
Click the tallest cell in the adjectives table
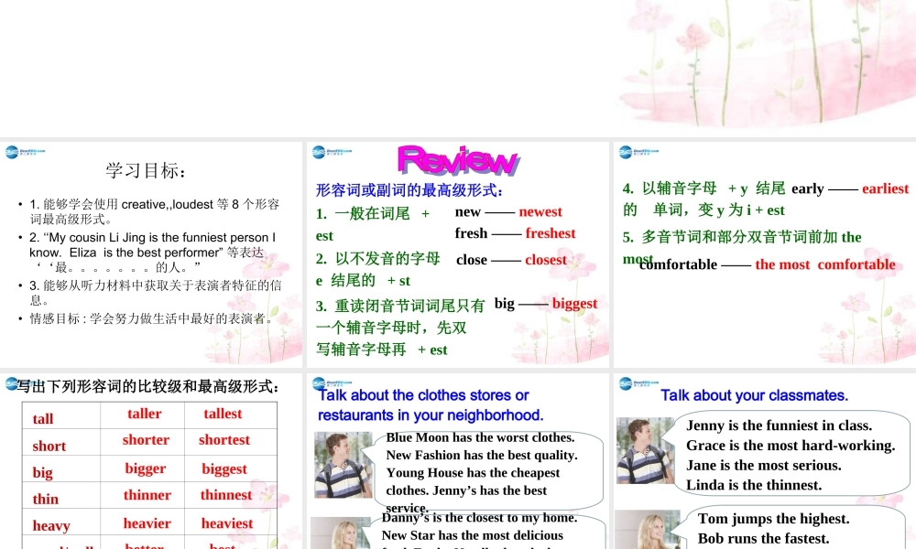224,414
